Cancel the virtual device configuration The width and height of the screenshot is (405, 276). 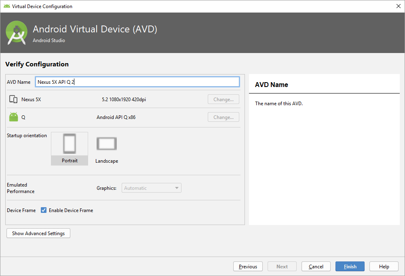(x=316, y=266)
